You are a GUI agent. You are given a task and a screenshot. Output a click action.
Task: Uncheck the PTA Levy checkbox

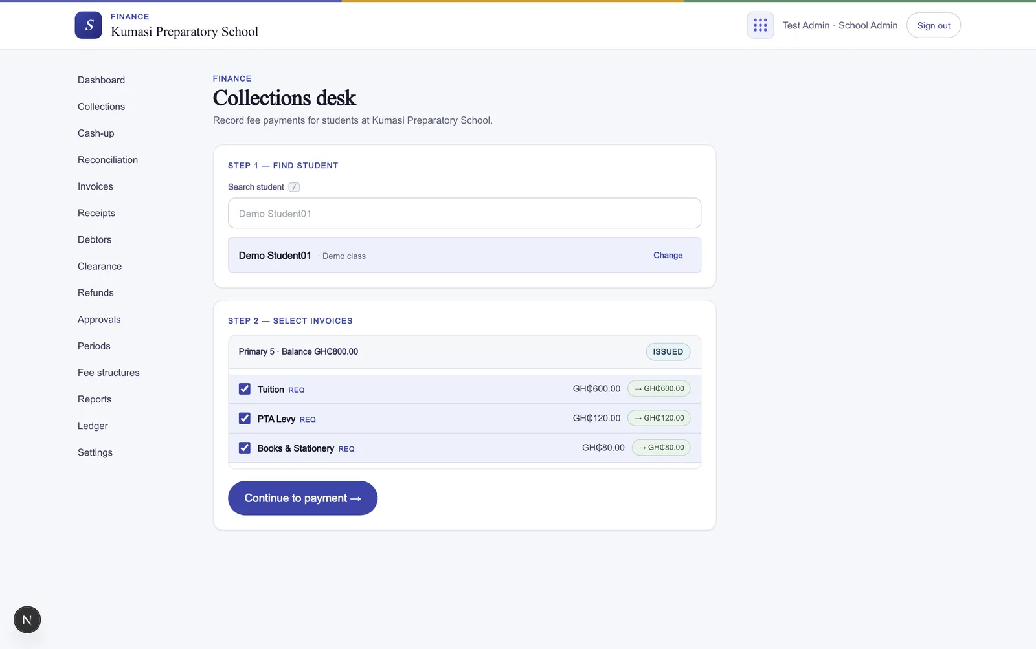[x=245, y=419]
